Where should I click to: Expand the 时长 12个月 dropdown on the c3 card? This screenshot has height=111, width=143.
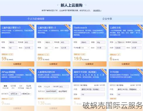click(x=65, y=48)
